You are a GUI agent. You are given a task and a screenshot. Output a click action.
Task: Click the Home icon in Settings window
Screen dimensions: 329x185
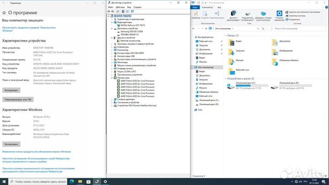point(4,13)
